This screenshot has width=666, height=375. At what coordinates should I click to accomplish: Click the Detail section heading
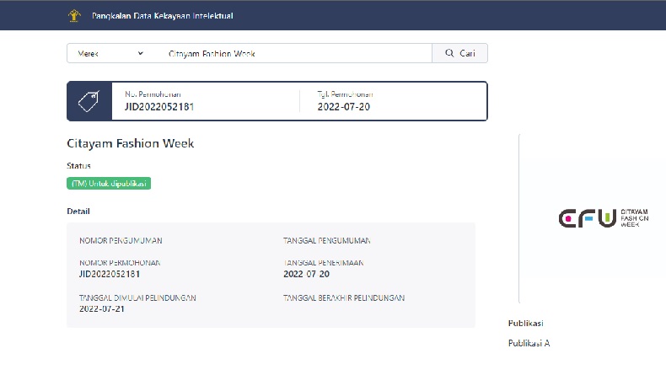[78, 211]
